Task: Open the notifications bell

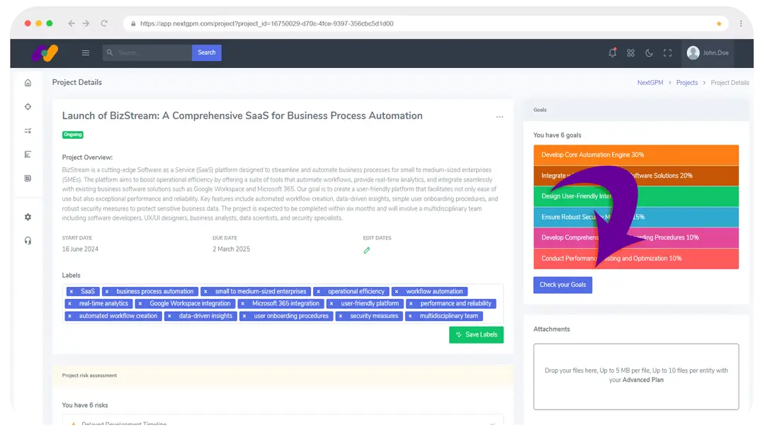Action: pos(612,52)
